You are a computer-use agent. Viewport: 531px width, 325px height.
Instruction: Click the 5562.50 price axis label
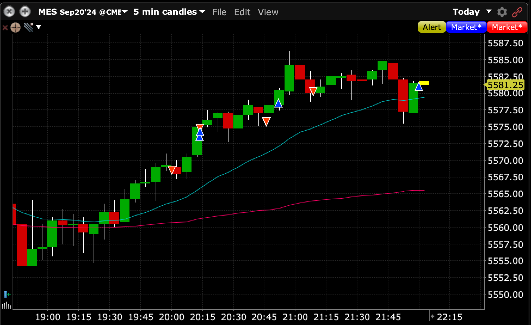505,211
